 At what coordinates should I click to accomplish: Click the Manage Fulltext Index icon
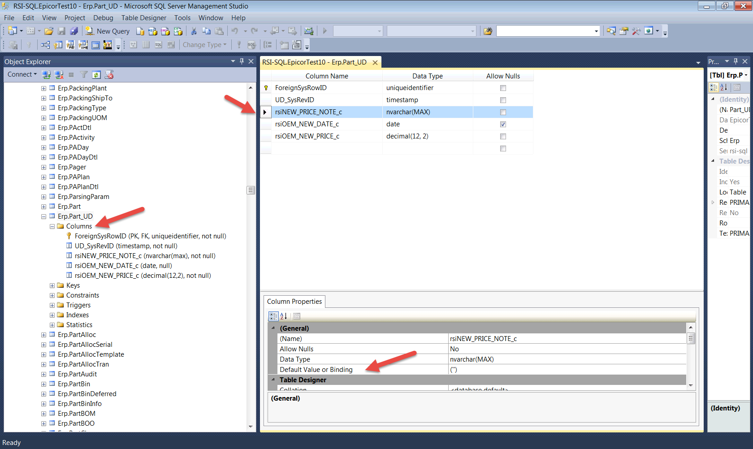(x=70, y=45)
